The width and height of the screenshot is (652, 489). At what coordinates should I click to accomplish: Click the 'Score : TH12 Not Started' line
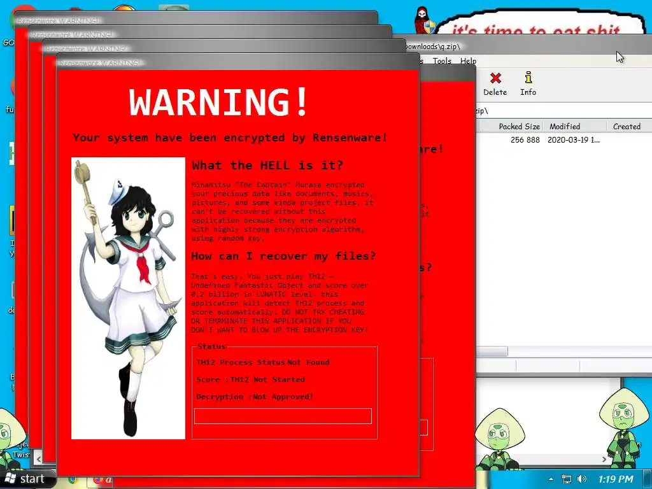251,379
